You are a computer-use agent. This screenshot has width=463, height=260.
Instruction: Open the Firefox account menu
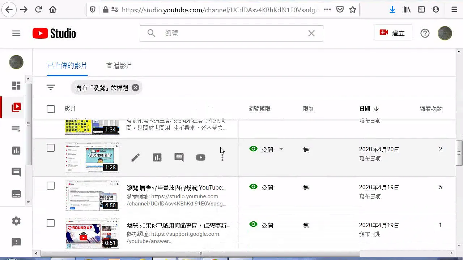[x=436, y=10]
